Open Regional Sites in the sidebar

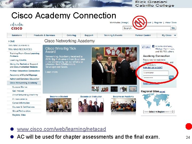19,115
